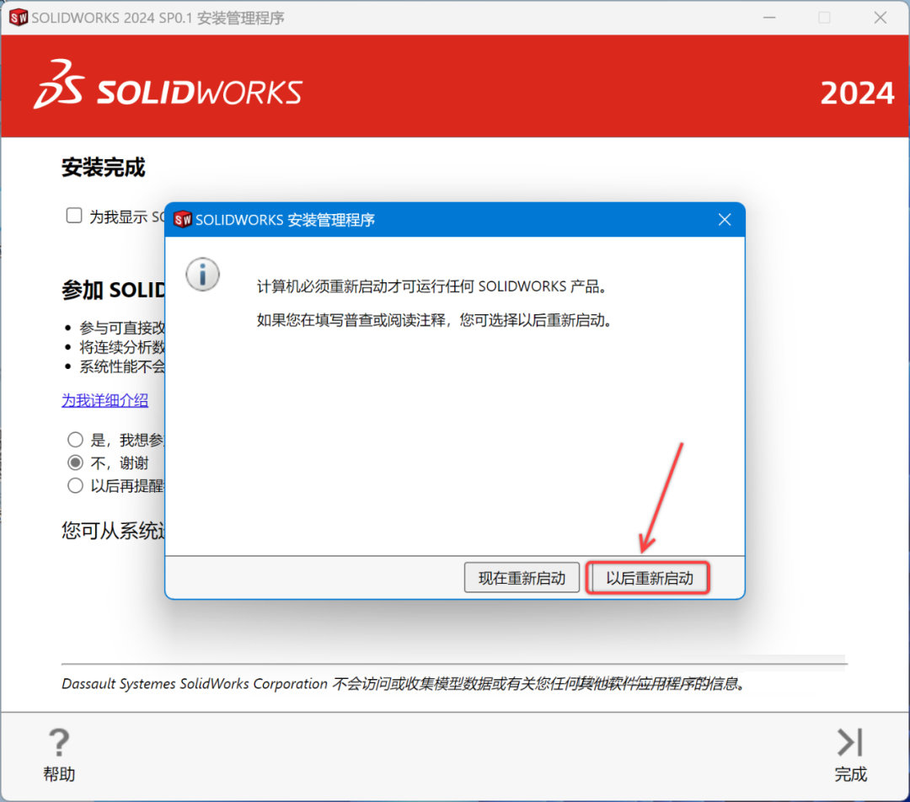Click the SW icon in main window title bar
910x802 pixels.
coord(19,18)
